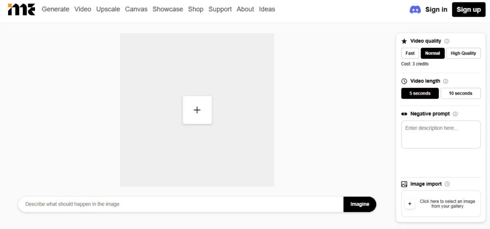The image size is (490, 229).
Task: Click the 'Video length' heading
Action: 425,81
